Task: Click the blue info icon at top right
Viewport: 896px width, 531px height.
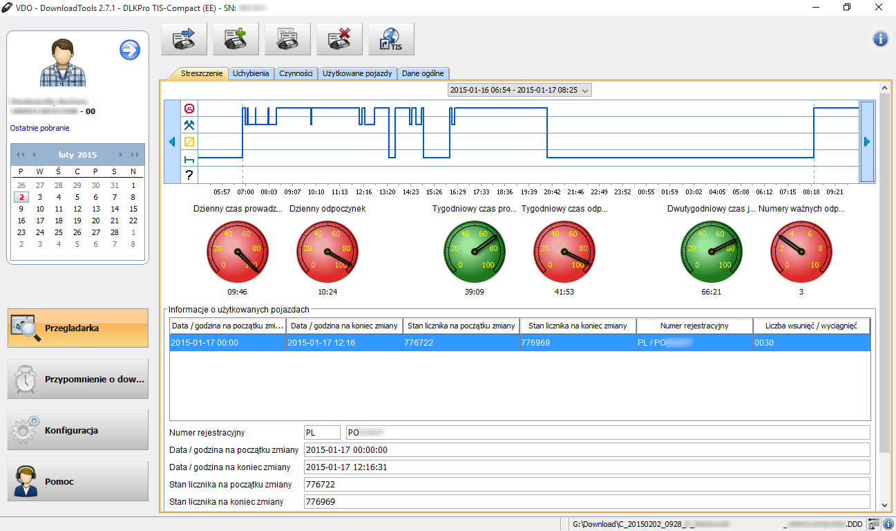Action: coord(880,39)
